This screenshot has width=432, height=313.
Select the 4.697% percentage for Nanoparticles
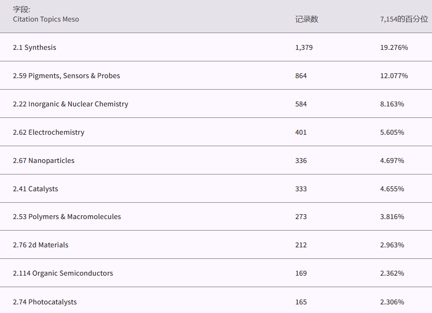(392, 161)
